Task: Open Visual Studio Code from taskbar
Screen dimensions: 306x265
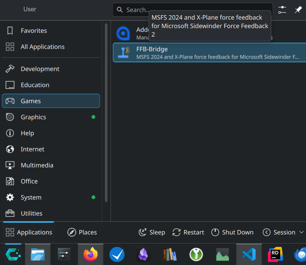Action: (x=249, y=255)
